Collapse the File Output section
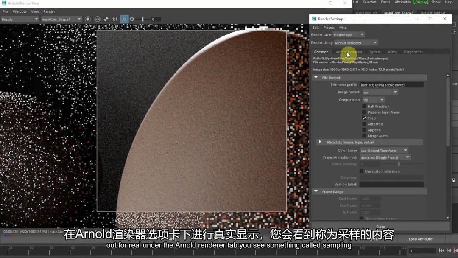Viewport: 458px width, 258px height. tap(316, 78)
